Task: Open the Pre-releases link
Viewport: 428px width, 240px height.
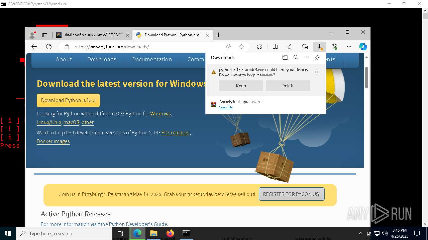Action: coord(175,133)
